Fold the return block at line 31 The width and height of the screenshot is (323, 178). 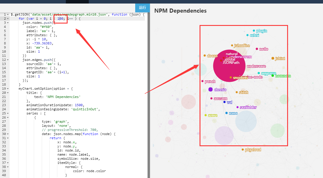pyautogui.click(x=8, y=138)
